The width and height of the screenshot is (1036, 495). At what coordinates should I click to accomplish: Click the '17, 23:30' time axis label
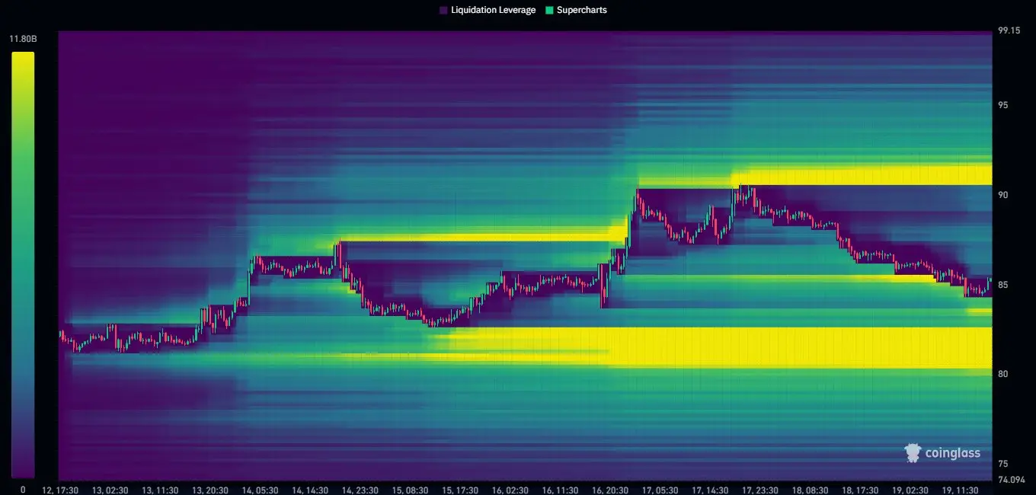(x=759, y=490)
